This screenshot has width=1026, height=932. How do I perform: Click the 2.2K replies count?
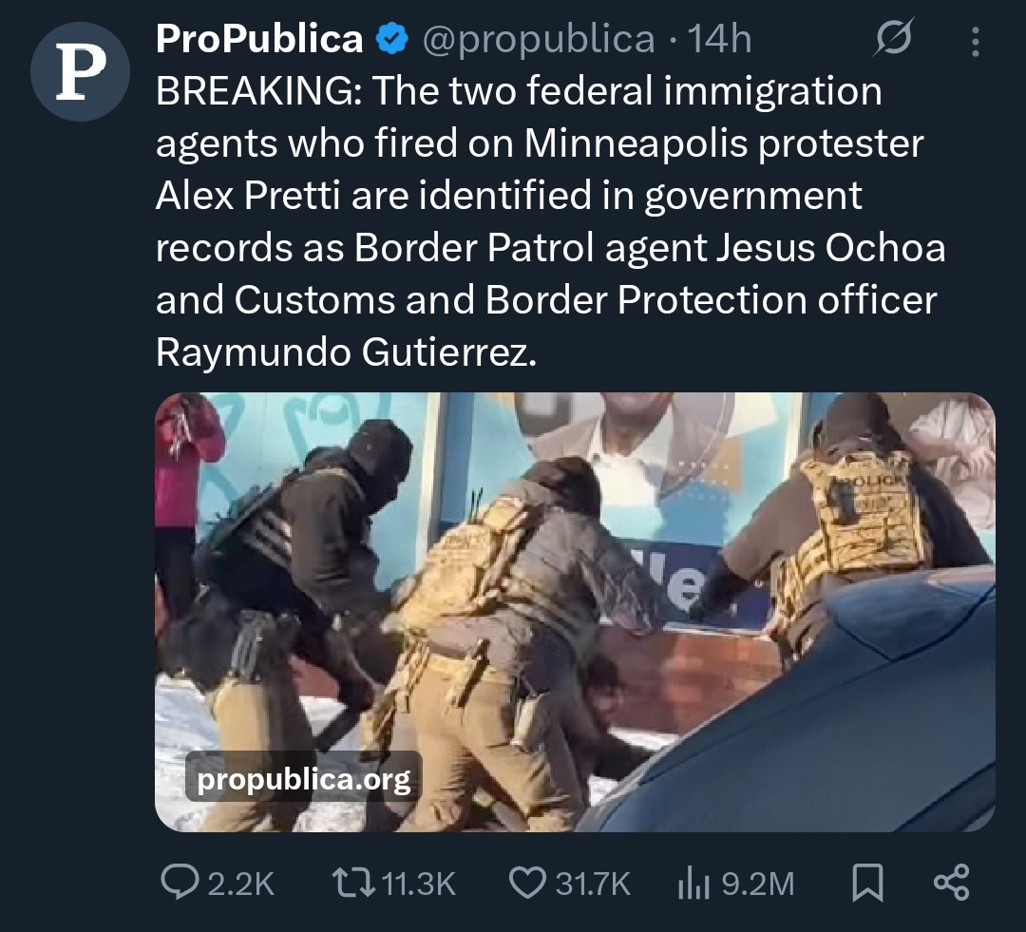240,884
